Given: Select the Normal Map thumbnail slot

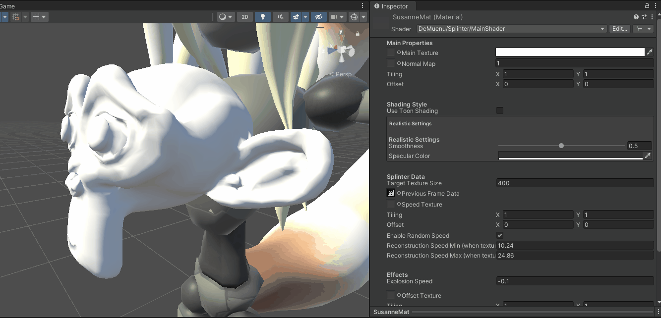Looking at the screenshot, I should pyautogui.click(x=391, y=63).
